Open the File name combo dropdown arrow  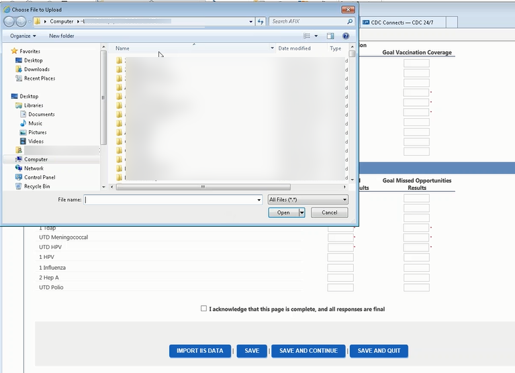(259, 200)
